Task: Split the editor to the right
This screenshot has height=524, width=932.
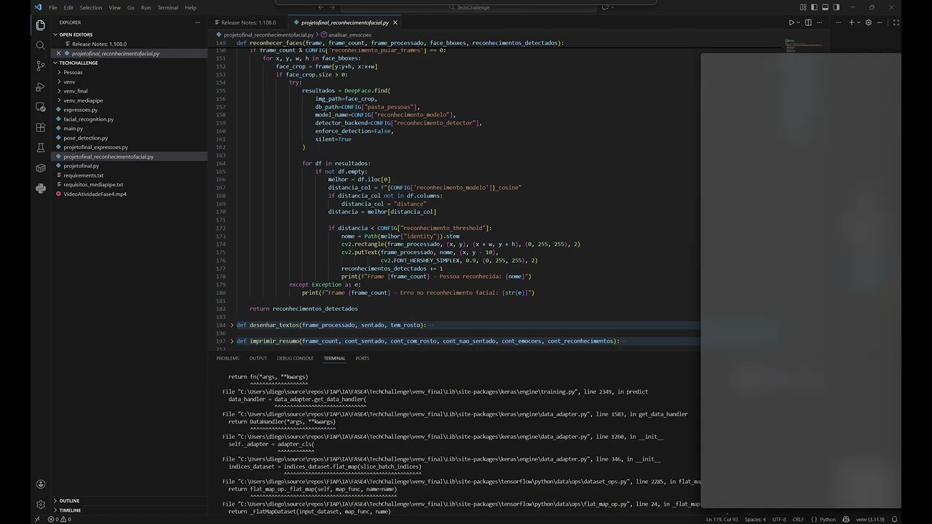Action: (808, 23)
